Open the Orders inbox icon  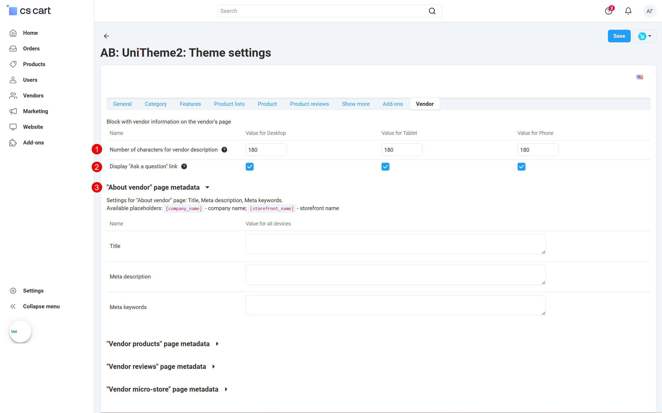click(13, 48)
